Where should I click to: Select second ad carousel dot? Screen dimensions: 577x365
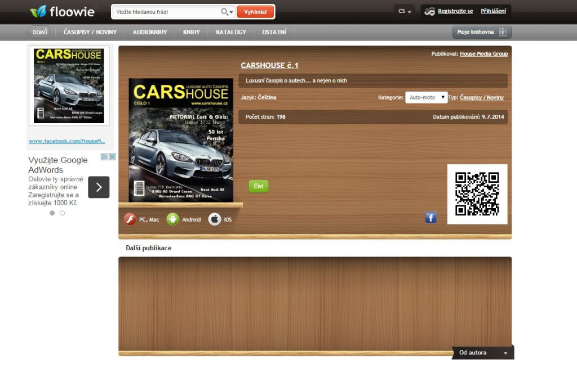[62, 213]
